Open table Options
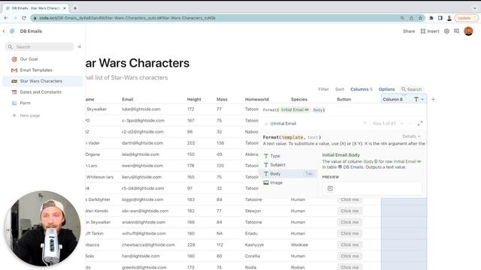481x270 pixels. [x=386, y=89]
